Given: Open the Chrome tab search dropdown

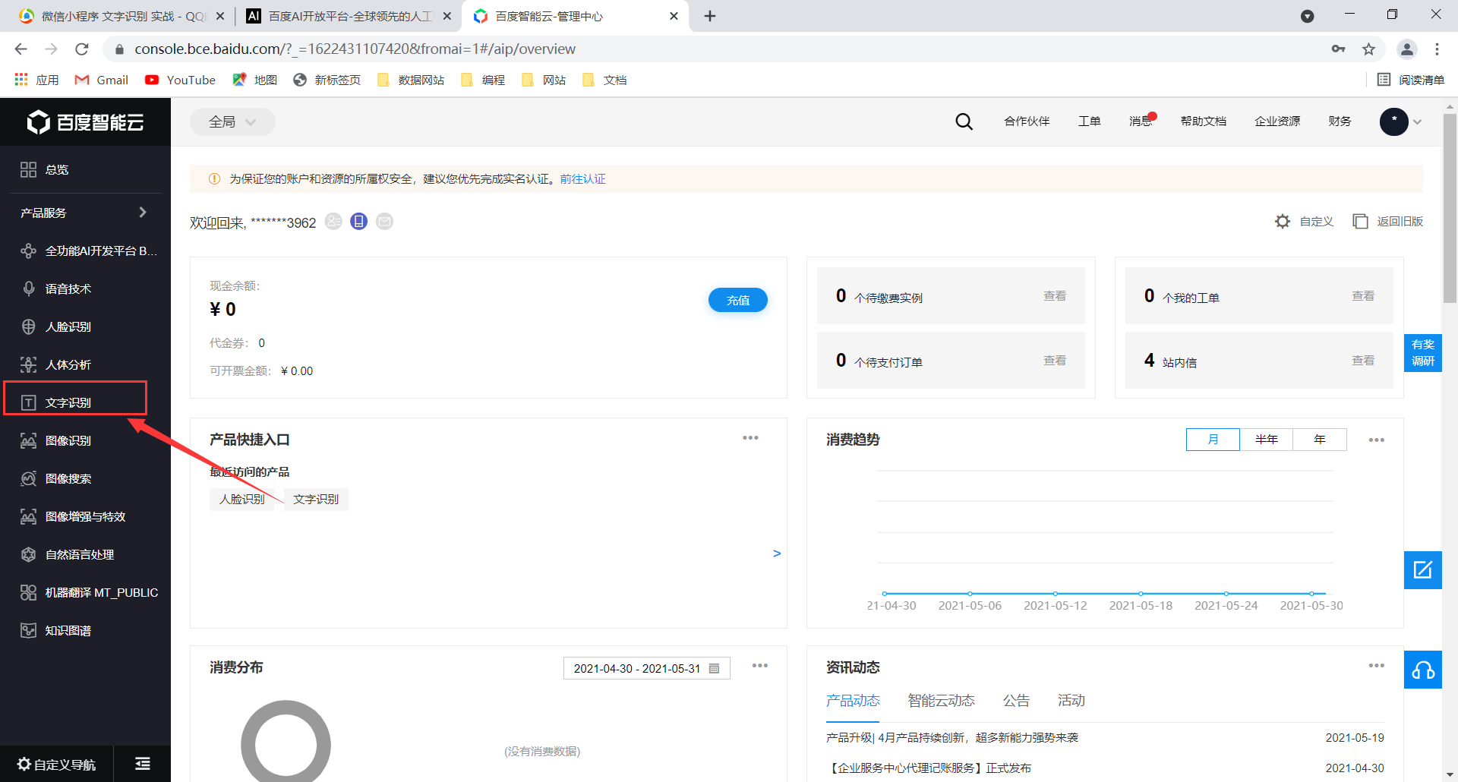Looking at the screenshot, I should pyautogui.click(x=1307, y=16).
